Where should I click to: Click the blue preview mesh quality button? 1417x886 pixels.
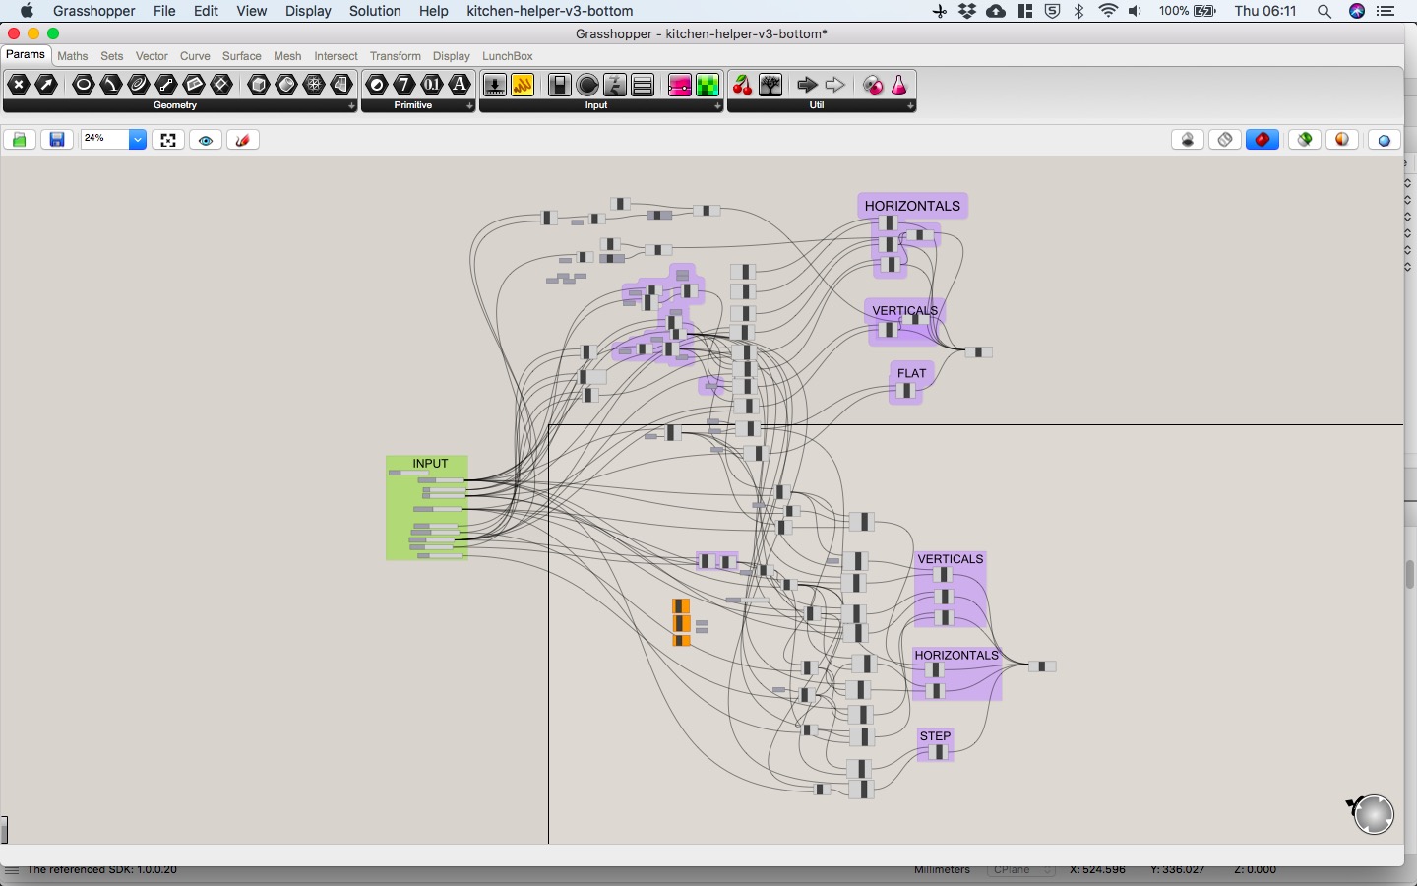[x=1385, y=140]
